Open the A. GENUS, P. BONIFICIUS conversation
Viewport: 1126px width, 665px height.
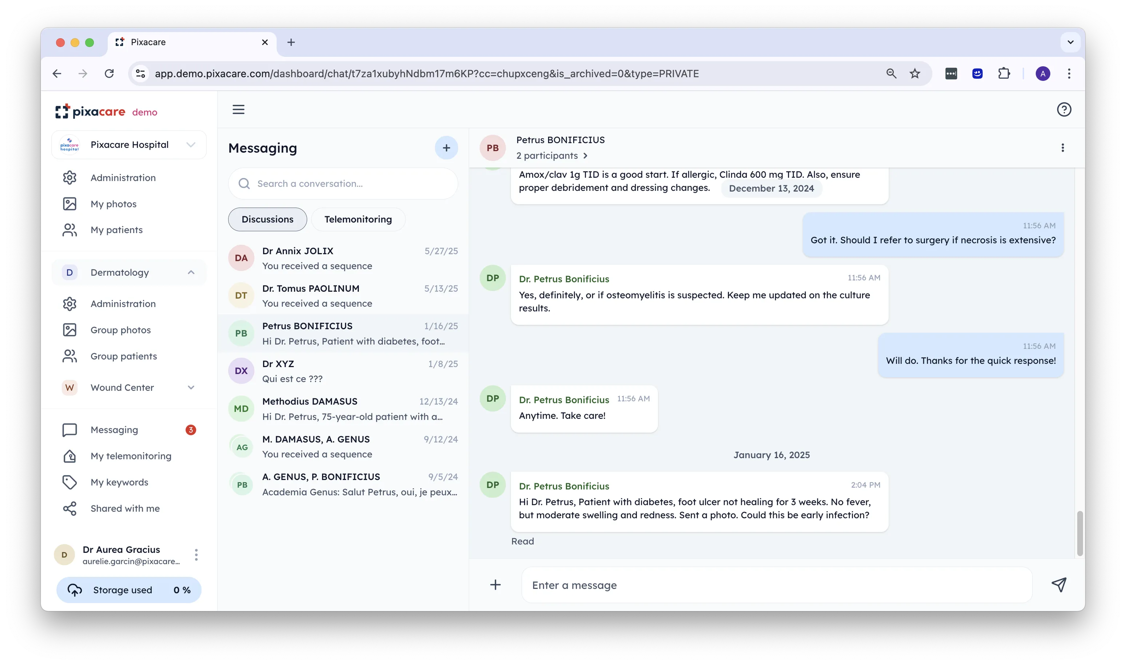(343, 484)
